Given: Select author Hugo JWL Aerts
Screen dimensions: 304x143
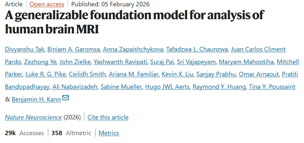Looking at the screenshot, I should coord(167,87).
